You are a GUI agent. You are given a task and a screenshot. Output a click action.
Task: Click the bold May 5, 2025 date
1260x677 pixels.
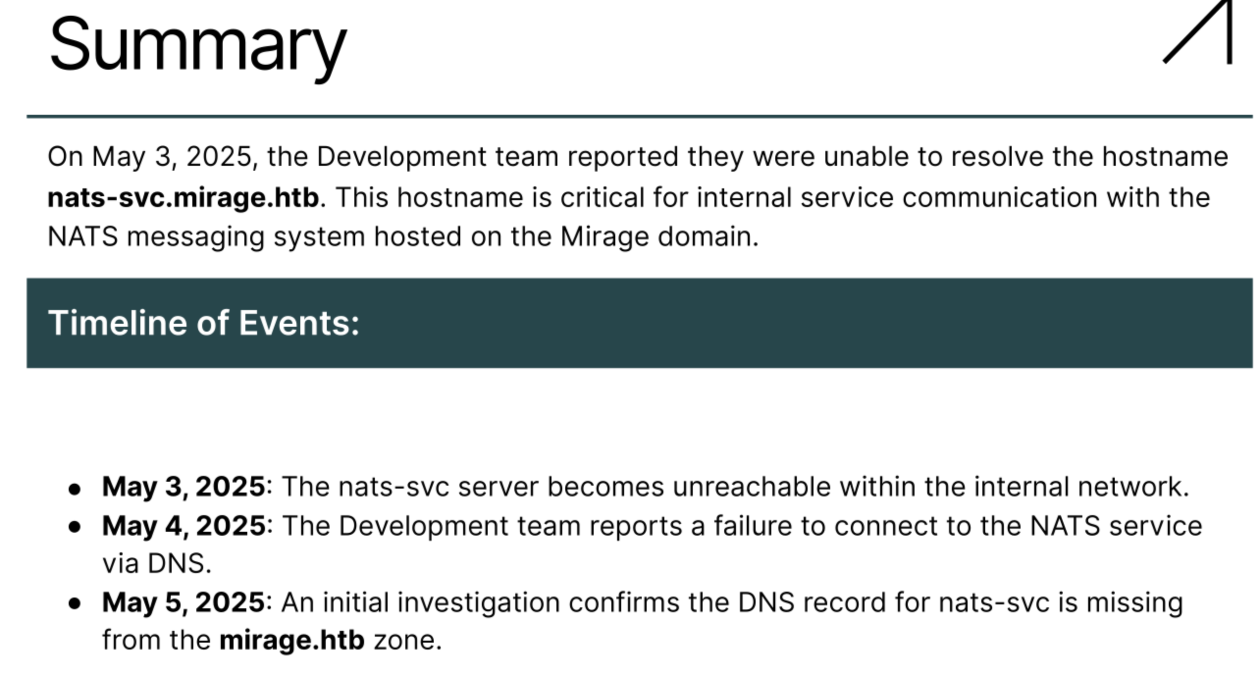pos(184,602)
